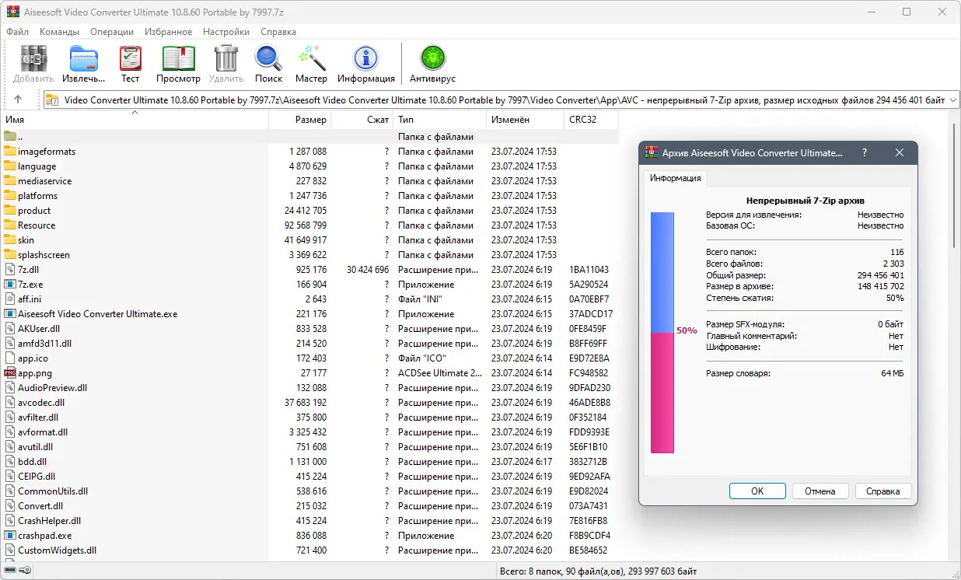The image size is (961, 580).
Task: Open the Просмотр viewer icon
Action: (178, 64)
